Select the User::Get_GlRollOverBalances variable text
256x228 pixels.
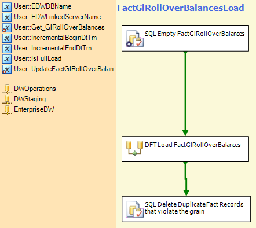coord(59,27)
